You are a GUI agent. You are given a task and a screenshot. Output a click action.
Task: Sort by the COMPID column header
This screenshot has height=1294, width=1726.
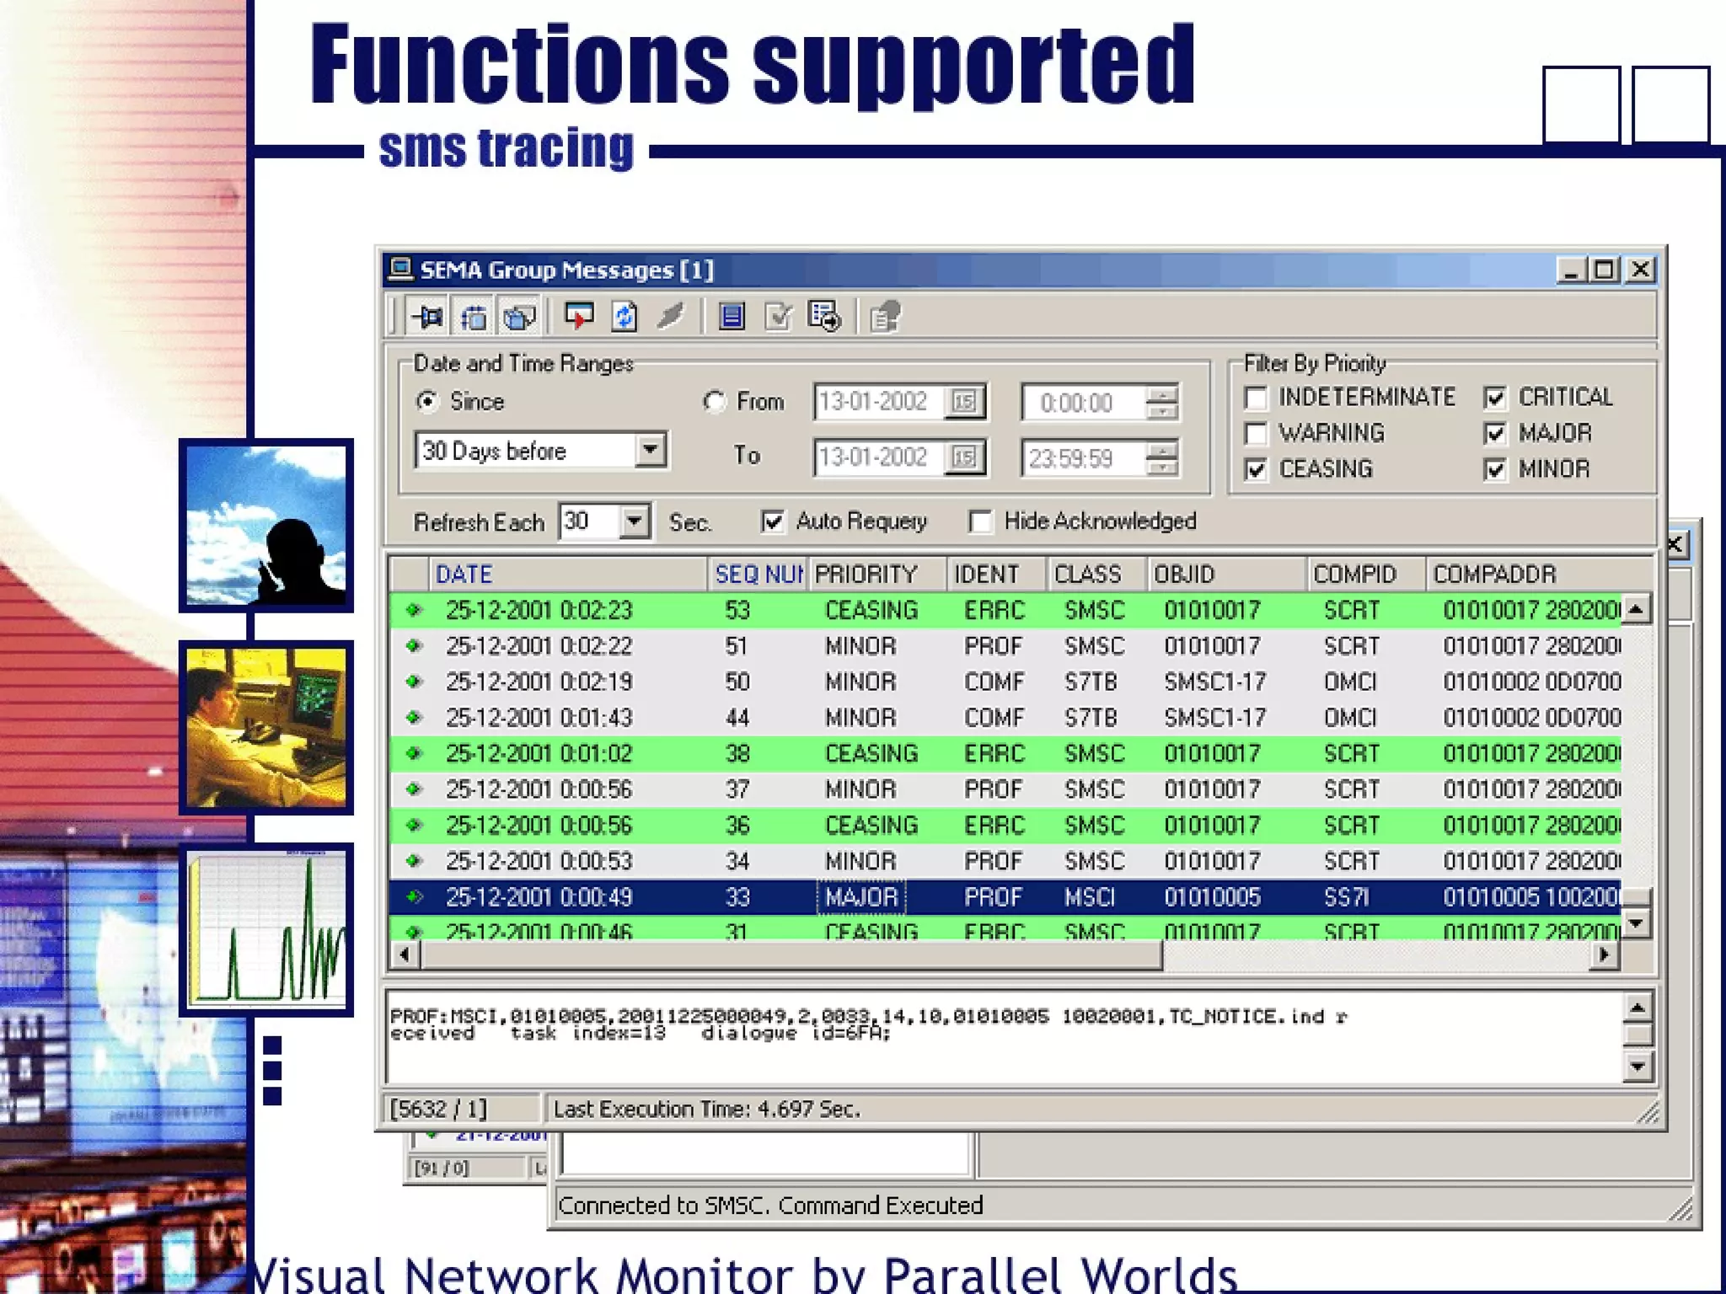tap(1367, 575)
